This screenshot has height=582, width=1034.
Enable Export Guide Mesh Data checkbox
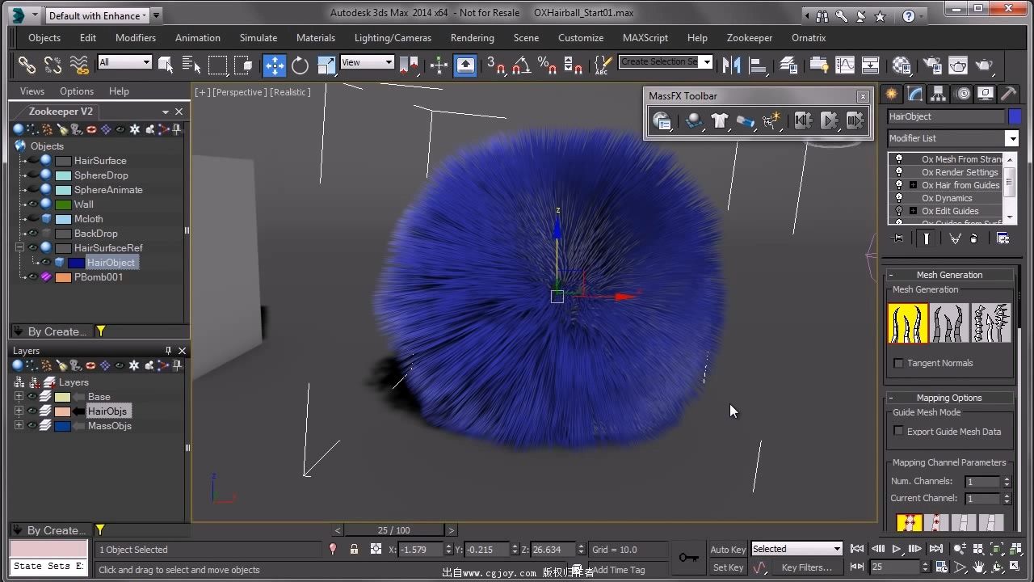point(898,432)
